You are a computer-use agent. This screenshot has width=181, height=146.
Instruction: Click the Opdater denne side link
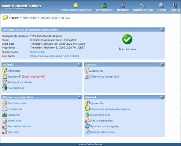pos(102,132)
